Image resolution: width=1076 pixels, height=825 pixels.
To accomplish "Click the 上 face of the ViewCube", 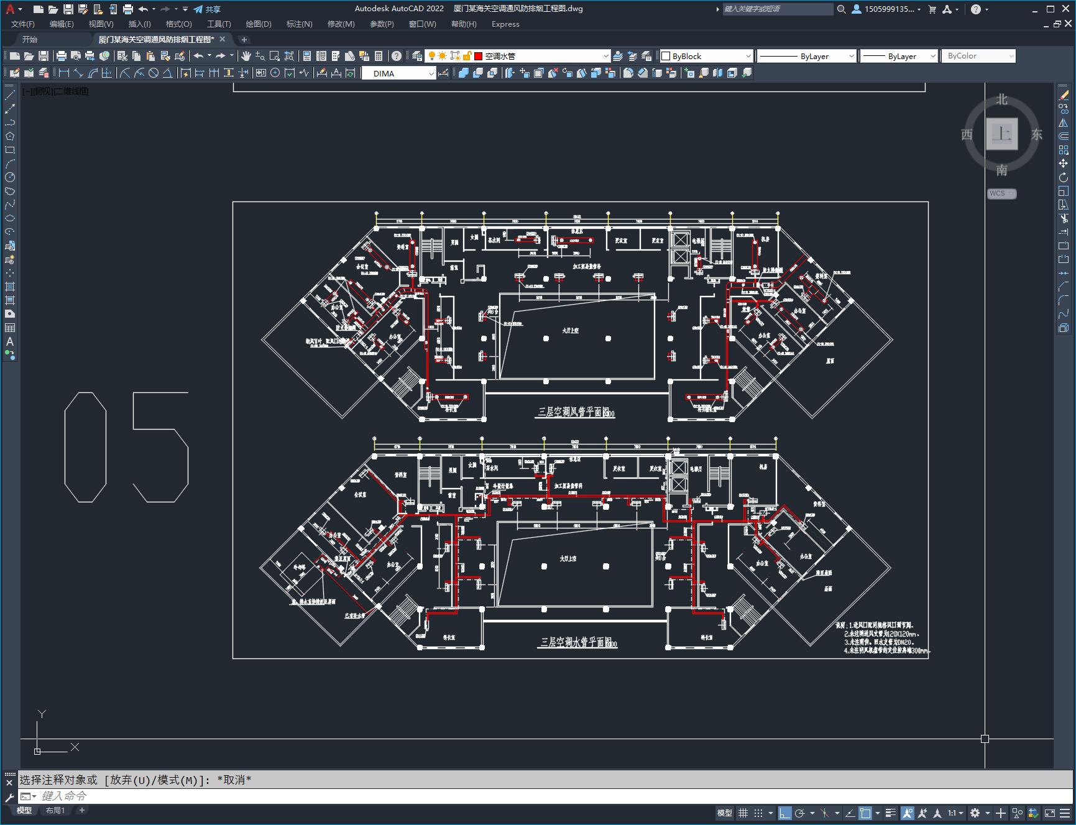I will (1001, 134).
